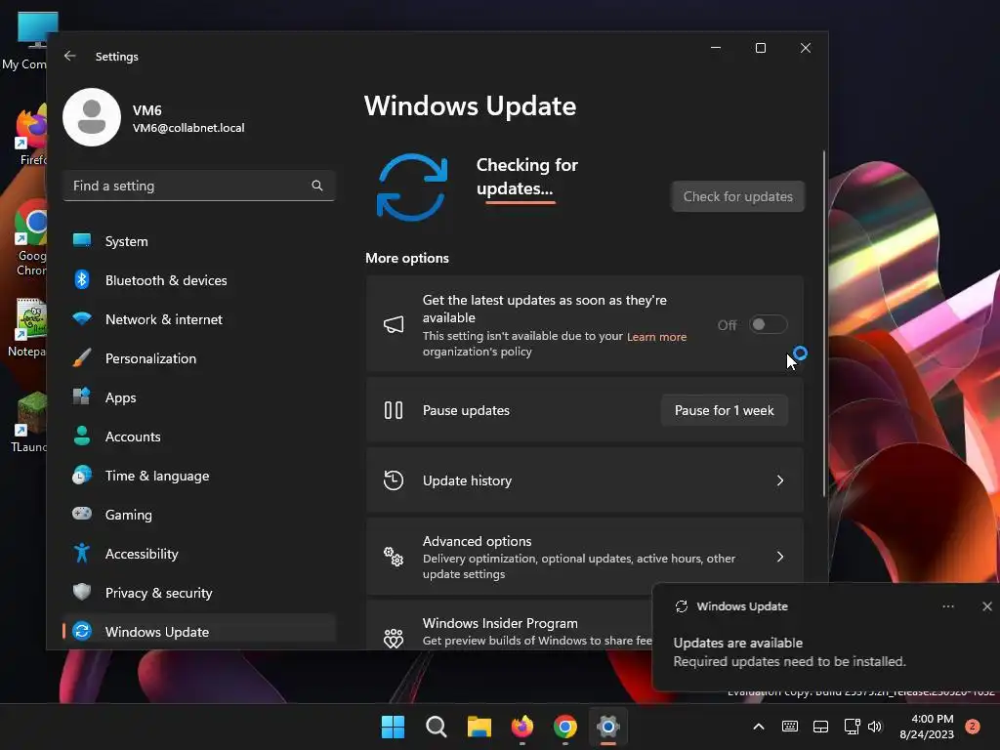Click the volume speaker tray icon

pyautogui.click(x=875, y=727)
